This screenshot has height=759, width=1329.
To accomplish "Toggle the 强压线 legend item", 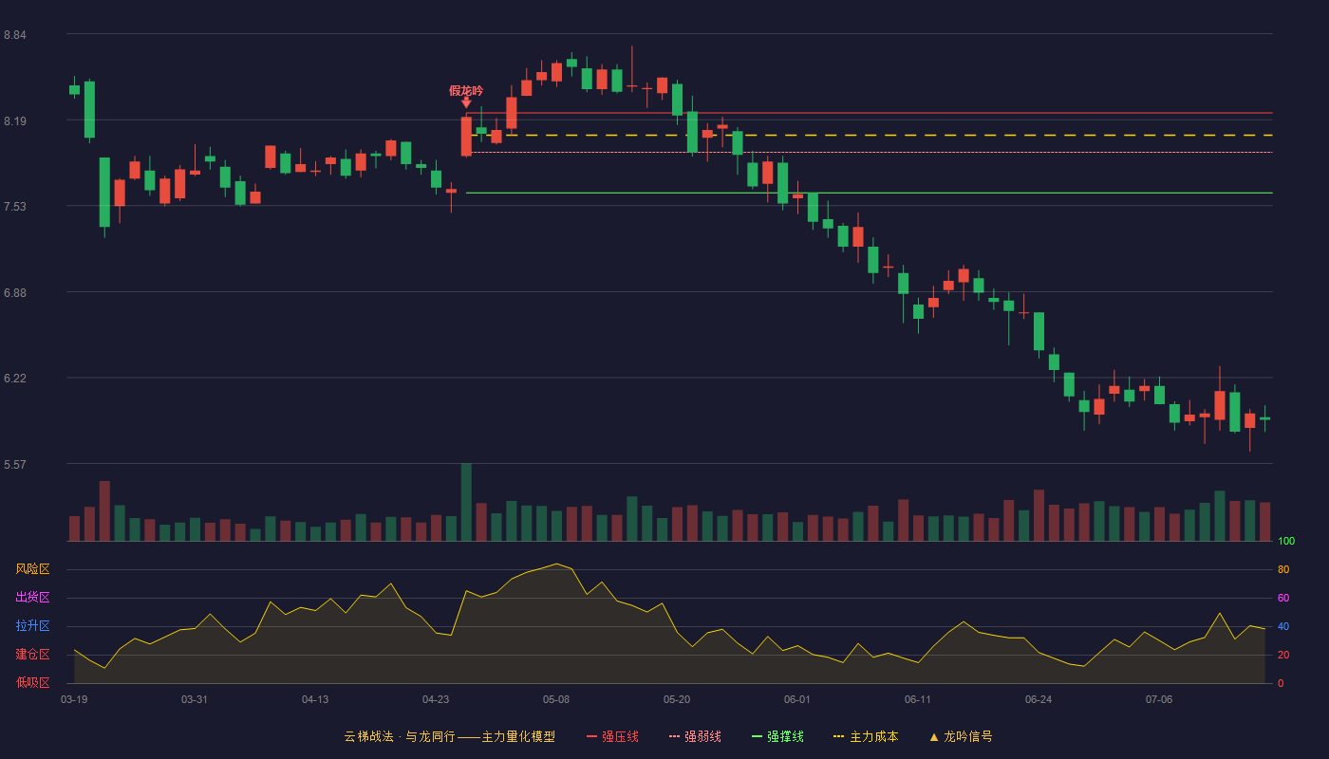I will pyautogui.click(x=612, y=736).
